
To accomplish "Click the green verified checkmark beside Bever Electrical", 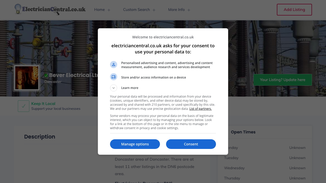I will (x=46, y=75).
